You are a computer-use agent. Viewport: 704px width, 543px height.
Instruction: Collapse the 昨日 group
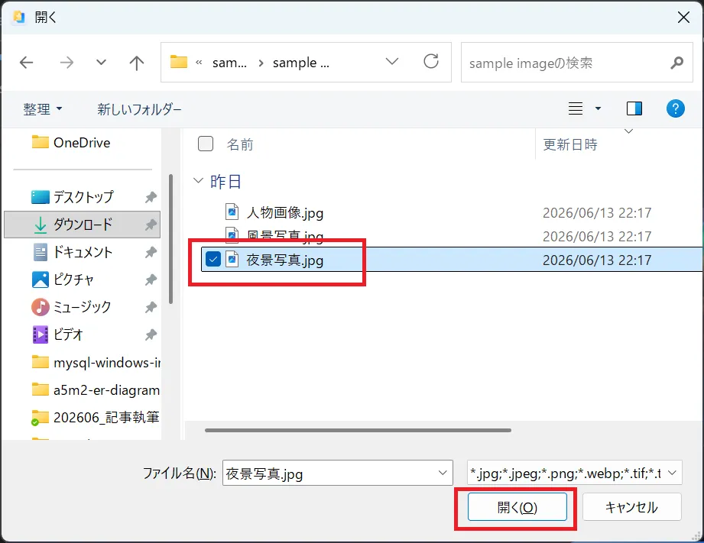tap(198, 181)
